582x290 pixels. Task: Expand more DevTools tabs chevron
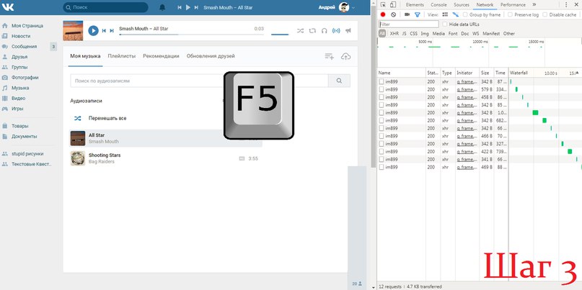(534, 5)
